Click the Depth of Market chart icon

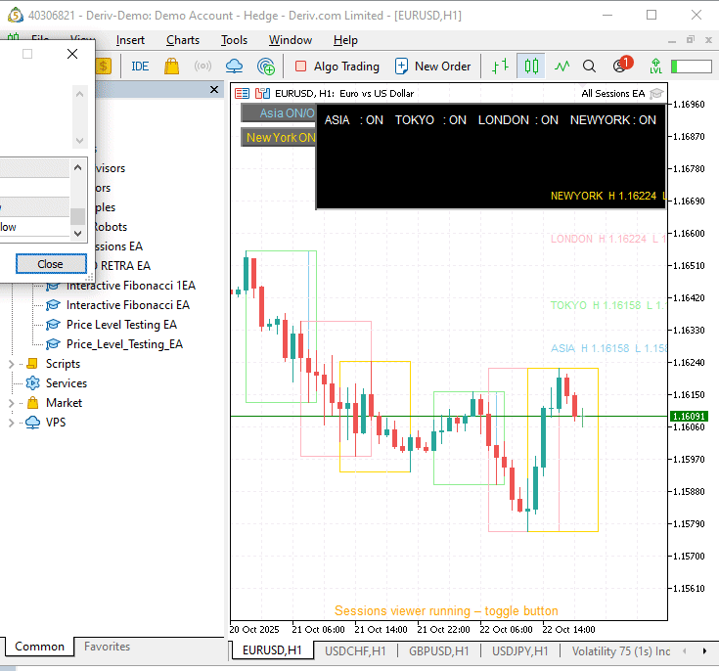(262, 94)
